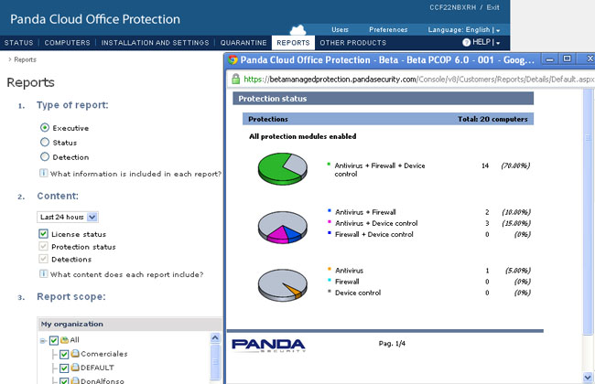This screenshot has width=595, height=384.
Task: Click the popup vertical scrollbar thumb
Action: pyautogui.click(x=588, y=211)
